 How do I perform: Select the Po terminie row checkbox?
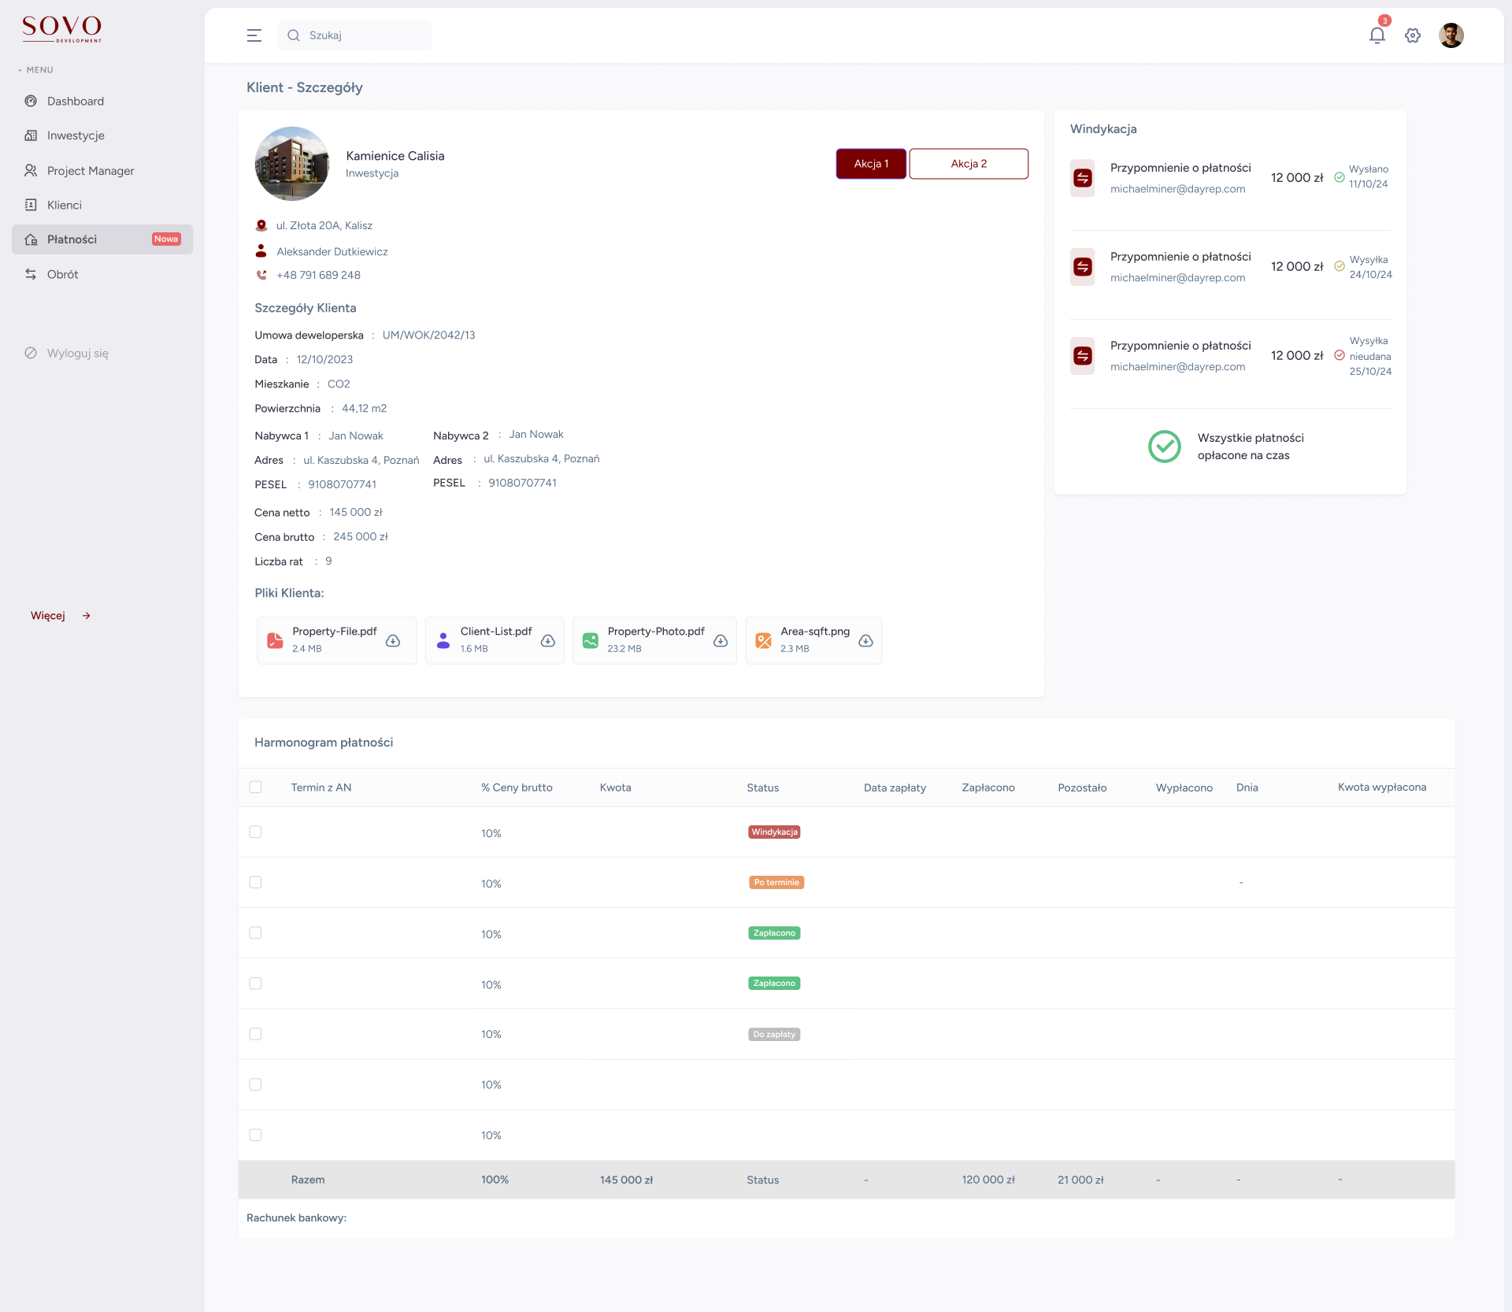tap(255, 882)
